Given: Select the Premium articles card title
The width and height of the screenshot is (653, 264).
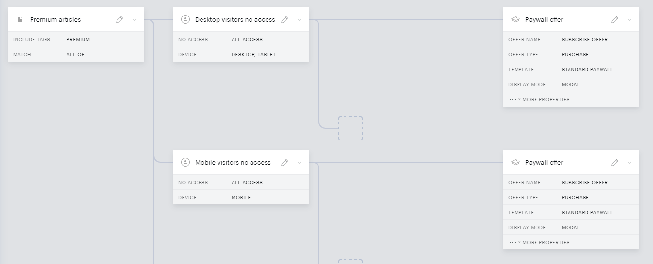Looking at the screenshot, I should point(55,20).
